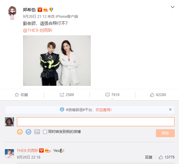
Task: Like the post with 62280 thumbs-up
Action: click(x=152, y=95)
